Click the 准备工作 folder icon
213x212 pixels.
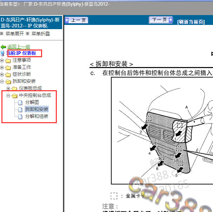point(8,67)
